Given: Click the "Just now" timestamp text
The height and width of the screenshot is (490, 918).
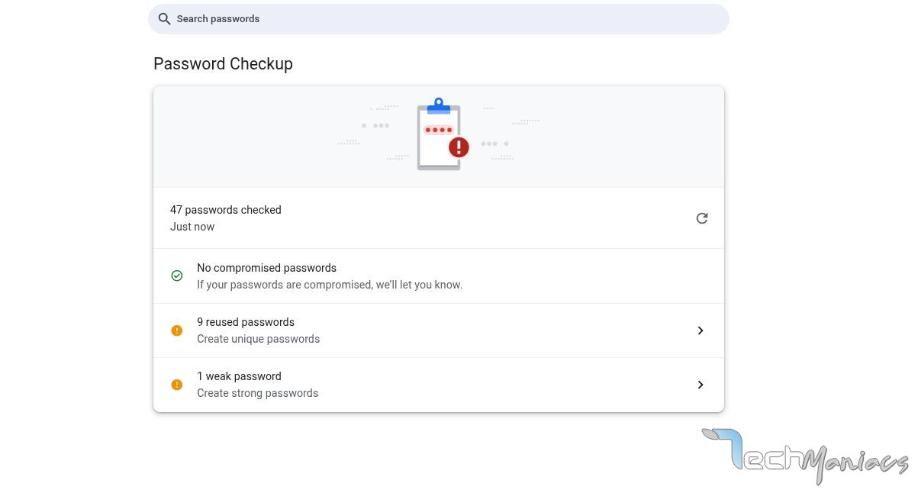Looking at the screenshot, I should (192, 227).
